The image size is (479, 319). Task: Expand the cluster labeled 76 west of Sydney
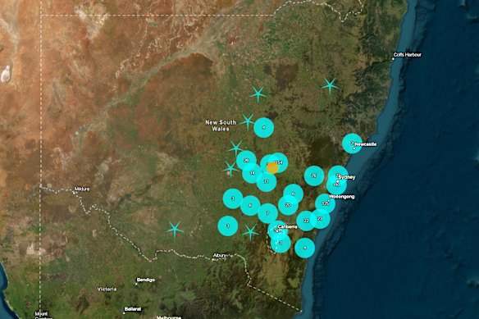click(314, 175)
